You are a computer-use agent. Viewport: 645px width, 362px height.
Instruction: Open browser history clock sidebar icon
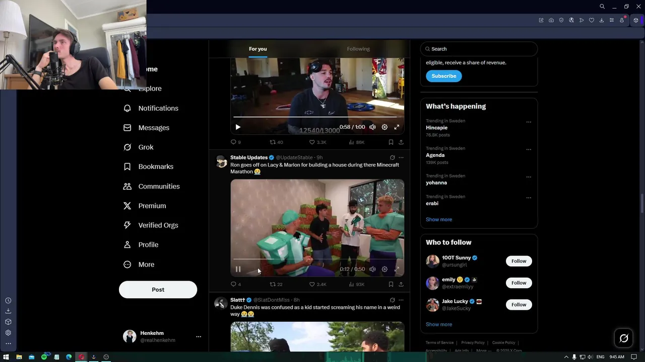8,300
